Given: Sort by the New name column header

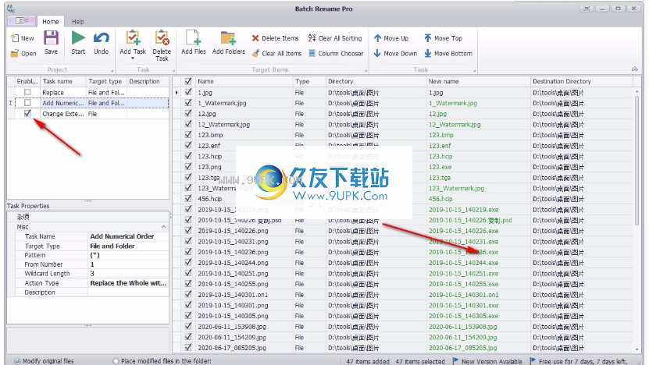Looking at the screenshot, I should coord(478,81).
